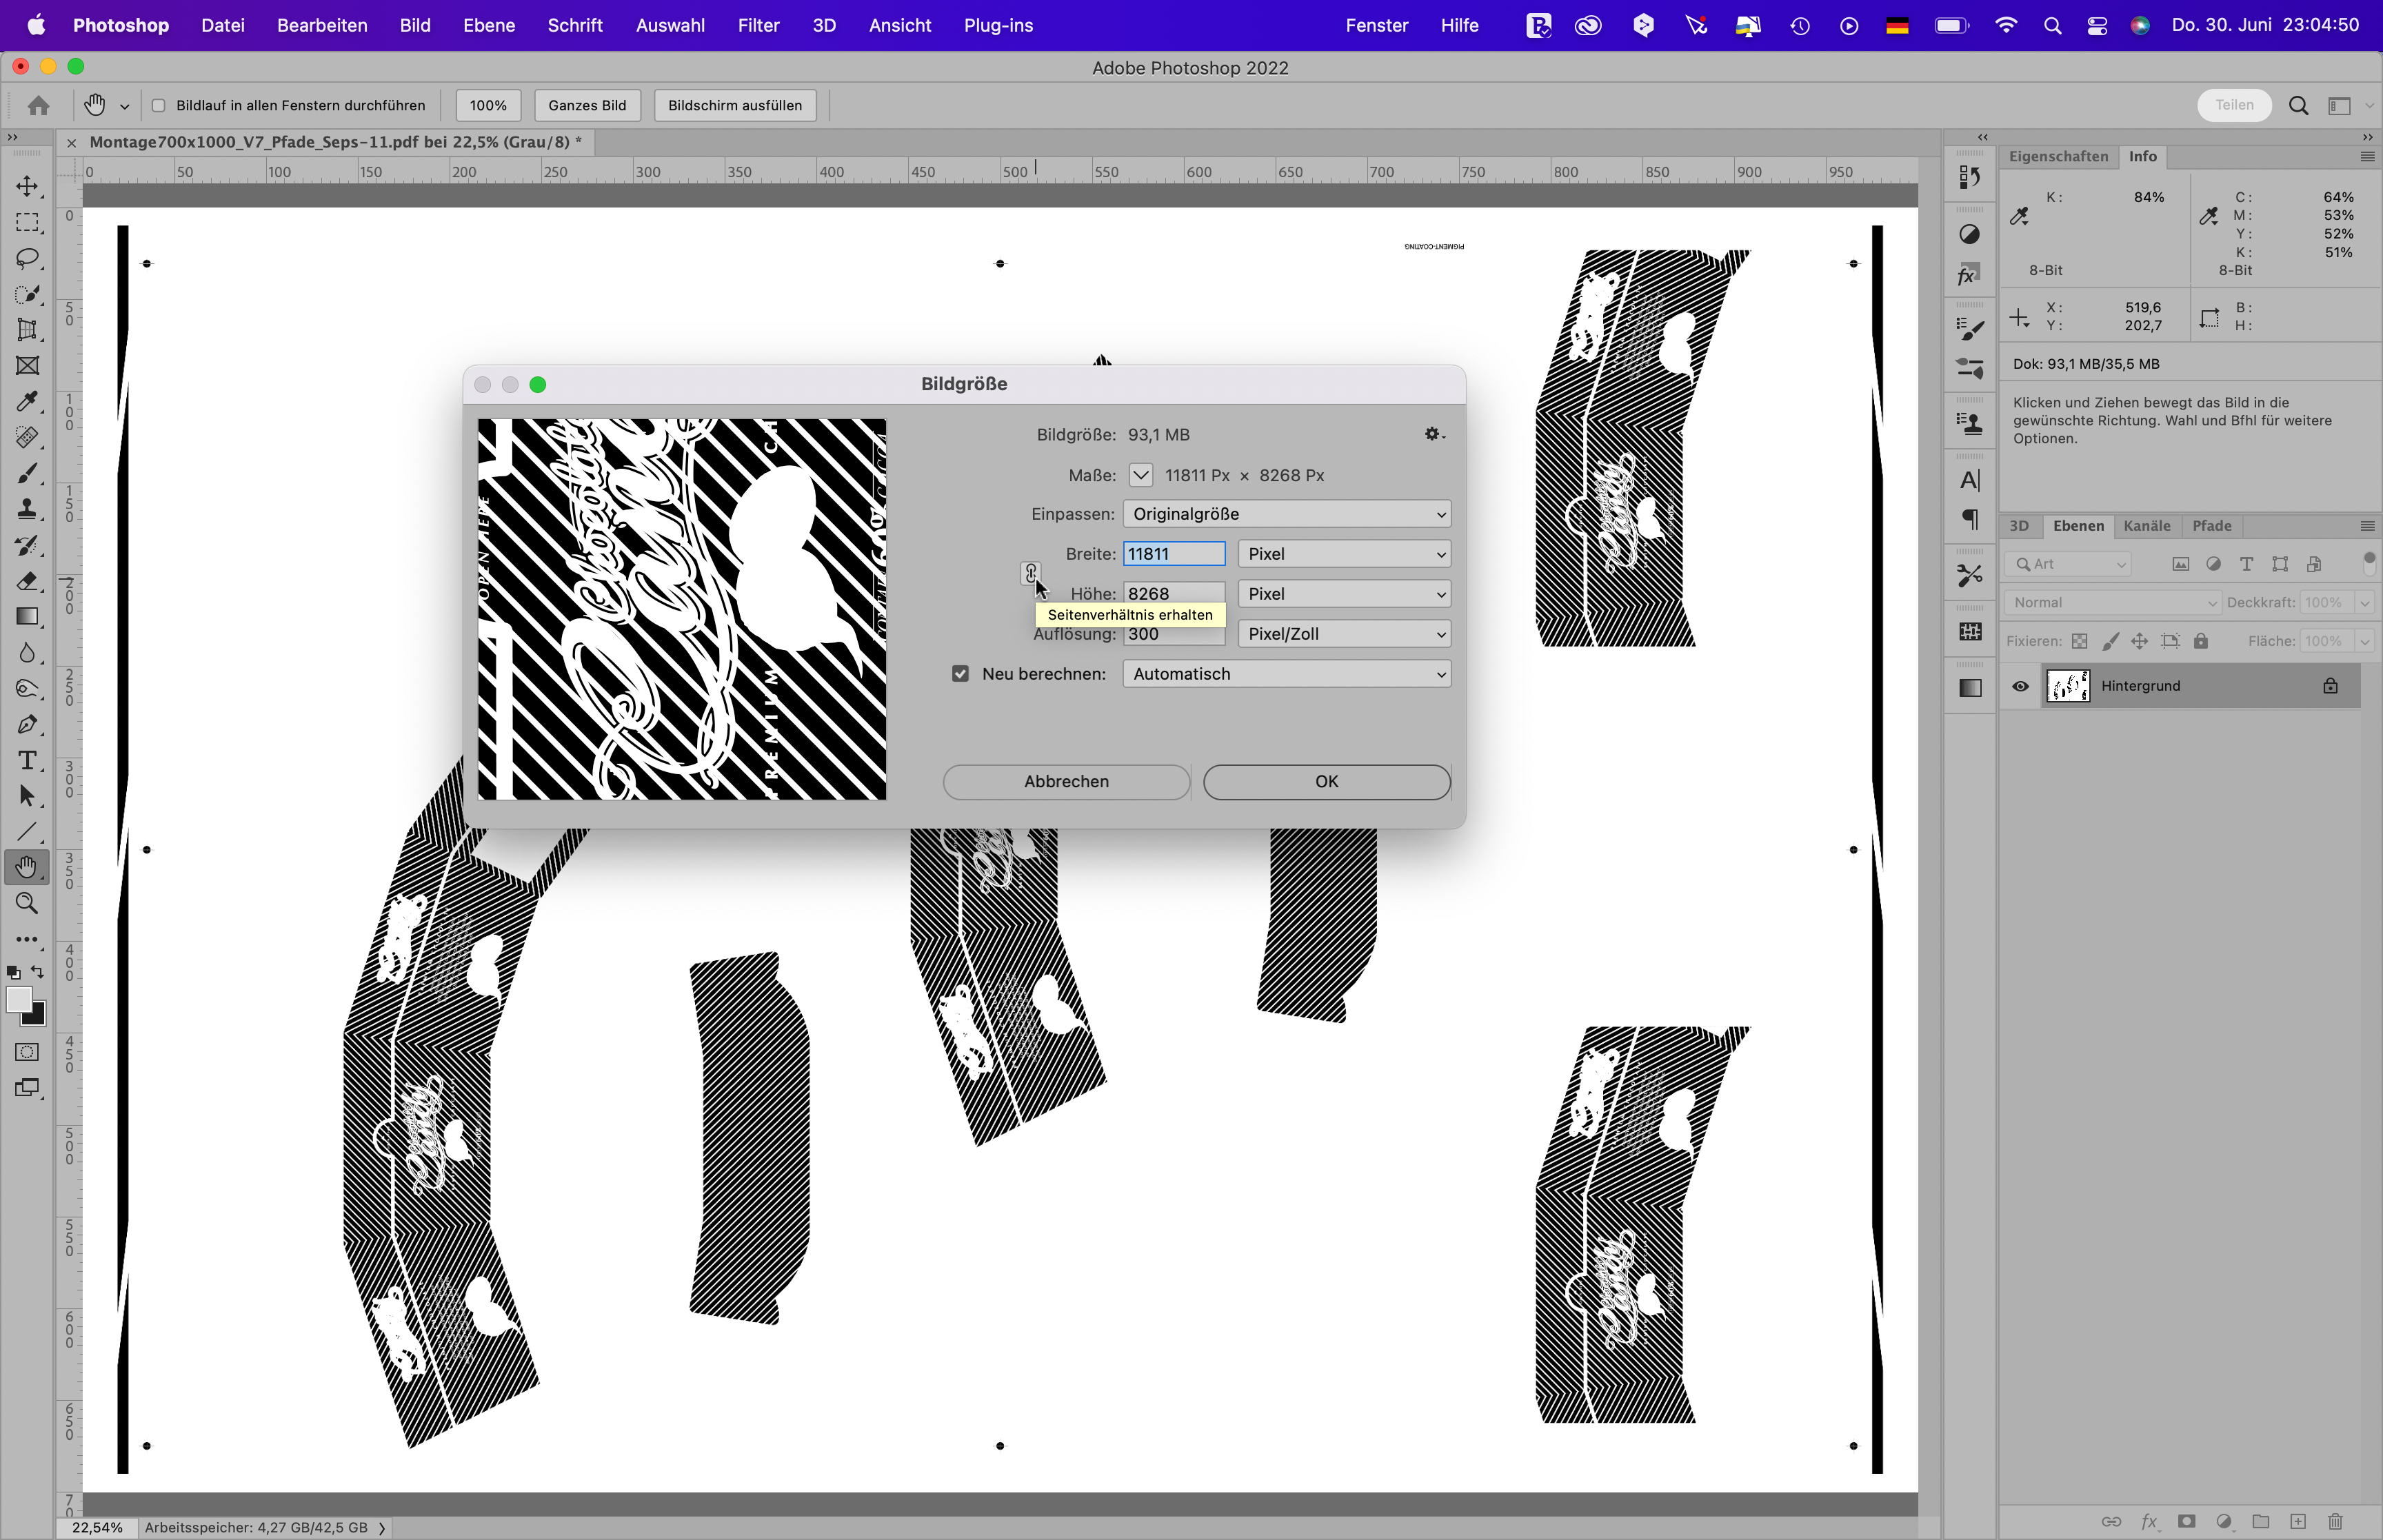
Task: Select the Eyedropper tool in left toolbar
Action: point(27,402)
